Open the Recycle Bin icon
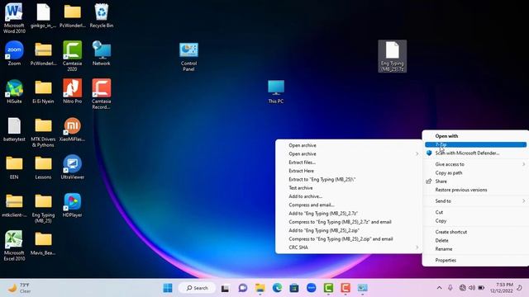Image resolution: width=529 pixels, height=297 pixels. pyautogui.click(x=101, y=16)
